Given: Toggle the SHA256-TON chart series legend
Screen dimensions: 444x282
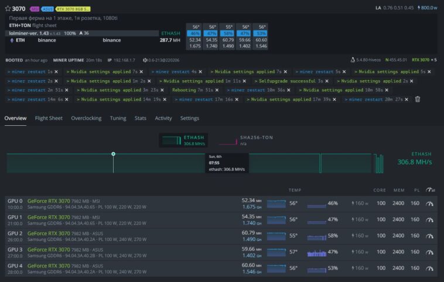Looking at the screenshot, I should click(245, 140).
